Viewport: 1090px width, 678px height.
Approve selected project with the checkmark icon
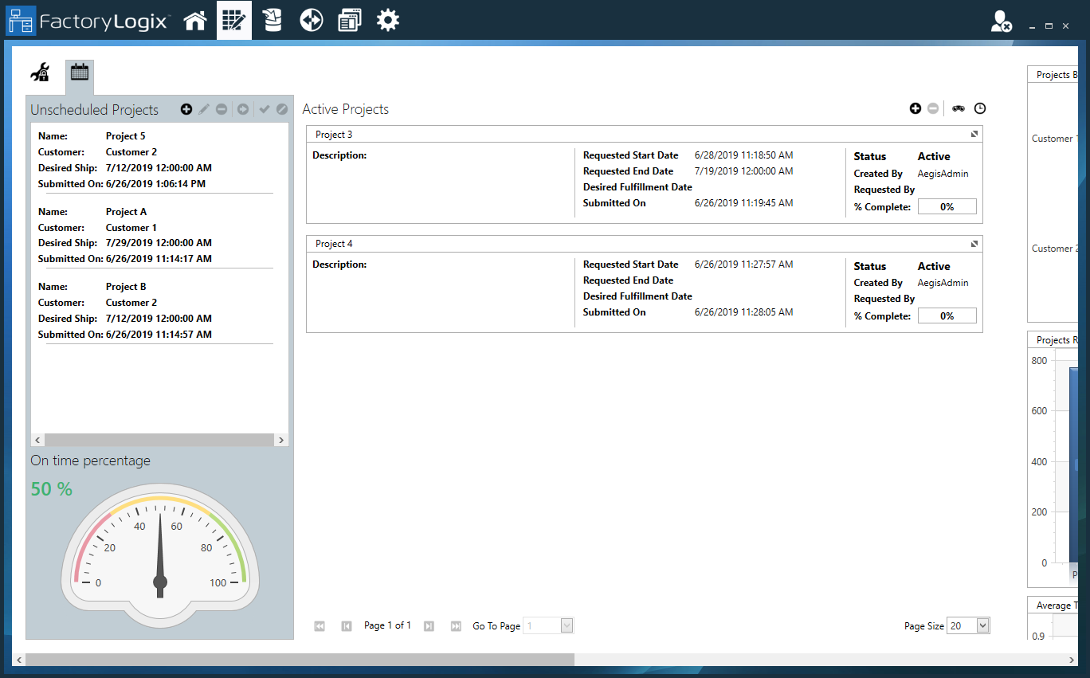click(264, 109)
